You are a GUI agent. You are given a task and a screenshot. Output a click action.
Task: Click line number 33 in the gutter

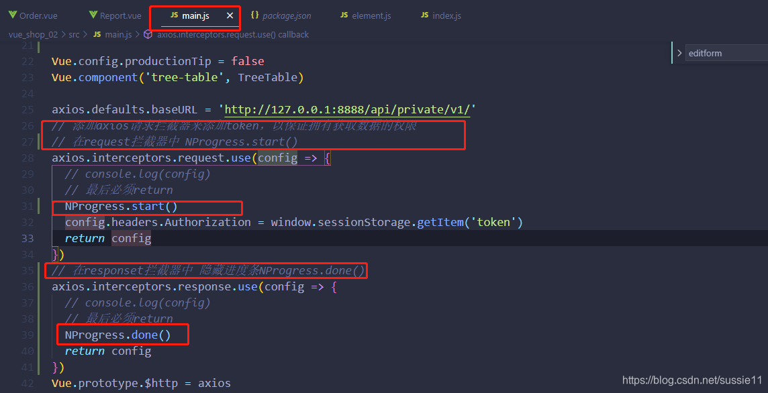click(28, 238)
